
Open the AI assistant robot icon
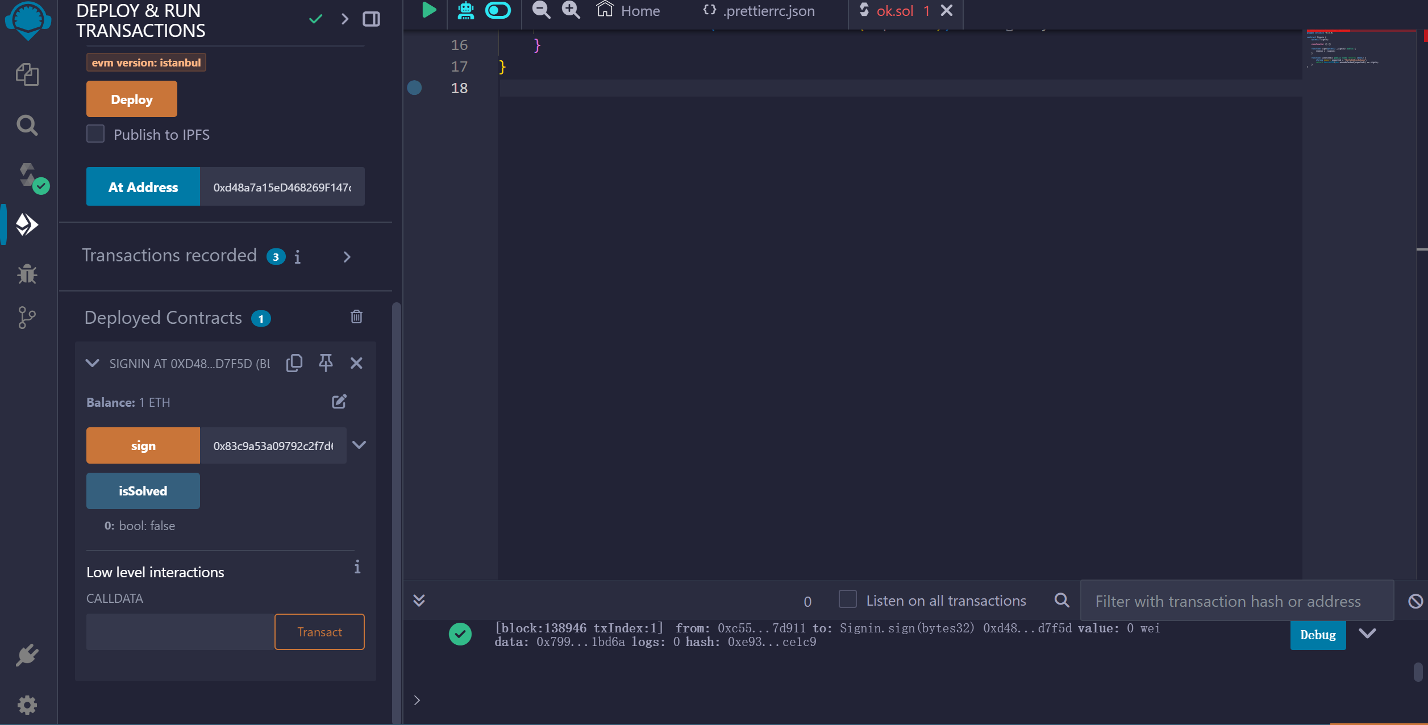(466, 10)
